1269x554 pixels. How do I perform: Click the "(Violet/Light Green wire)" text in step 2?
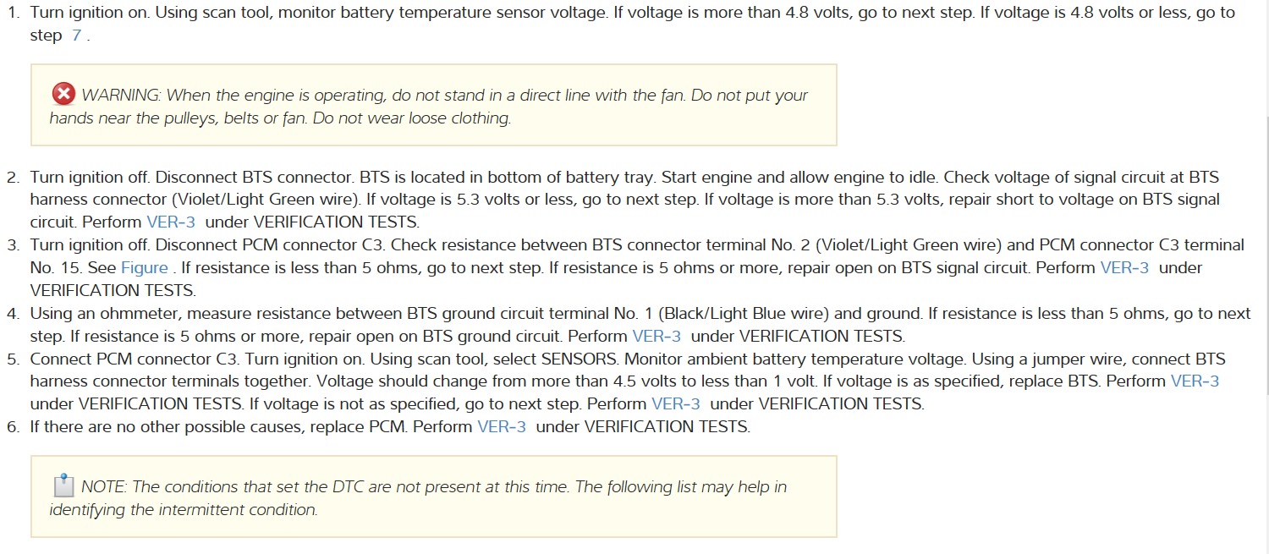(265, 200)
